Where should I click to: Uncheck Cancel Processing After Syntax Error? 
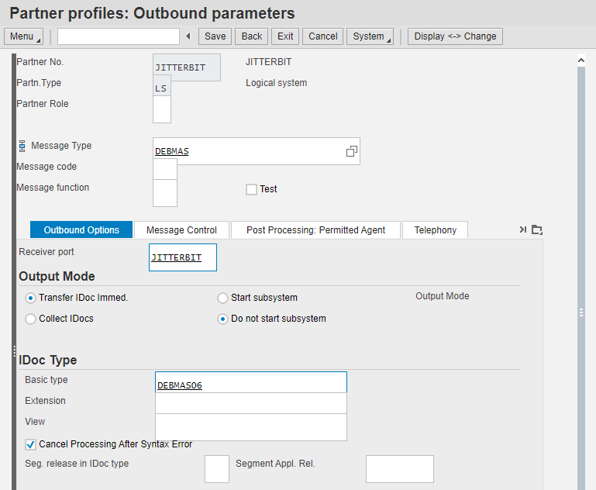pyautogui.click(x=30, y=444)
